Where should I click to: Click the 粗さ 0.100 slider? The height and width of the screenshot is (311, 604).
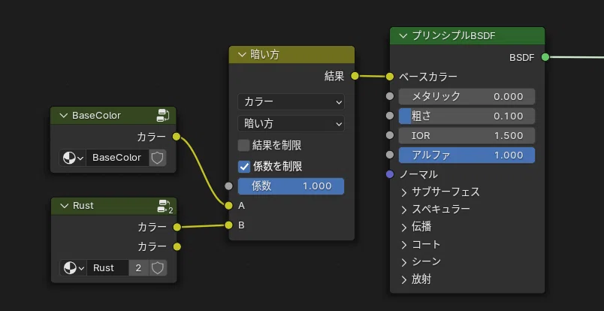tap(467, 116)
